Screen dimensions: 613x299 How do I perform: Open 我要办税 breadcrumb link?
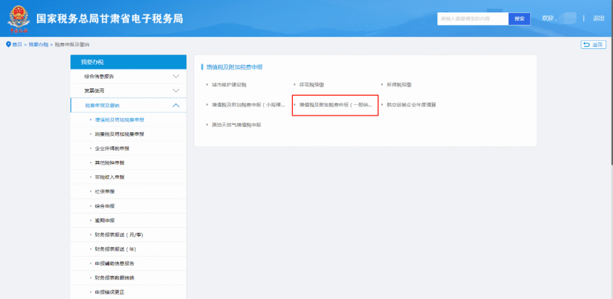point(39,45)
